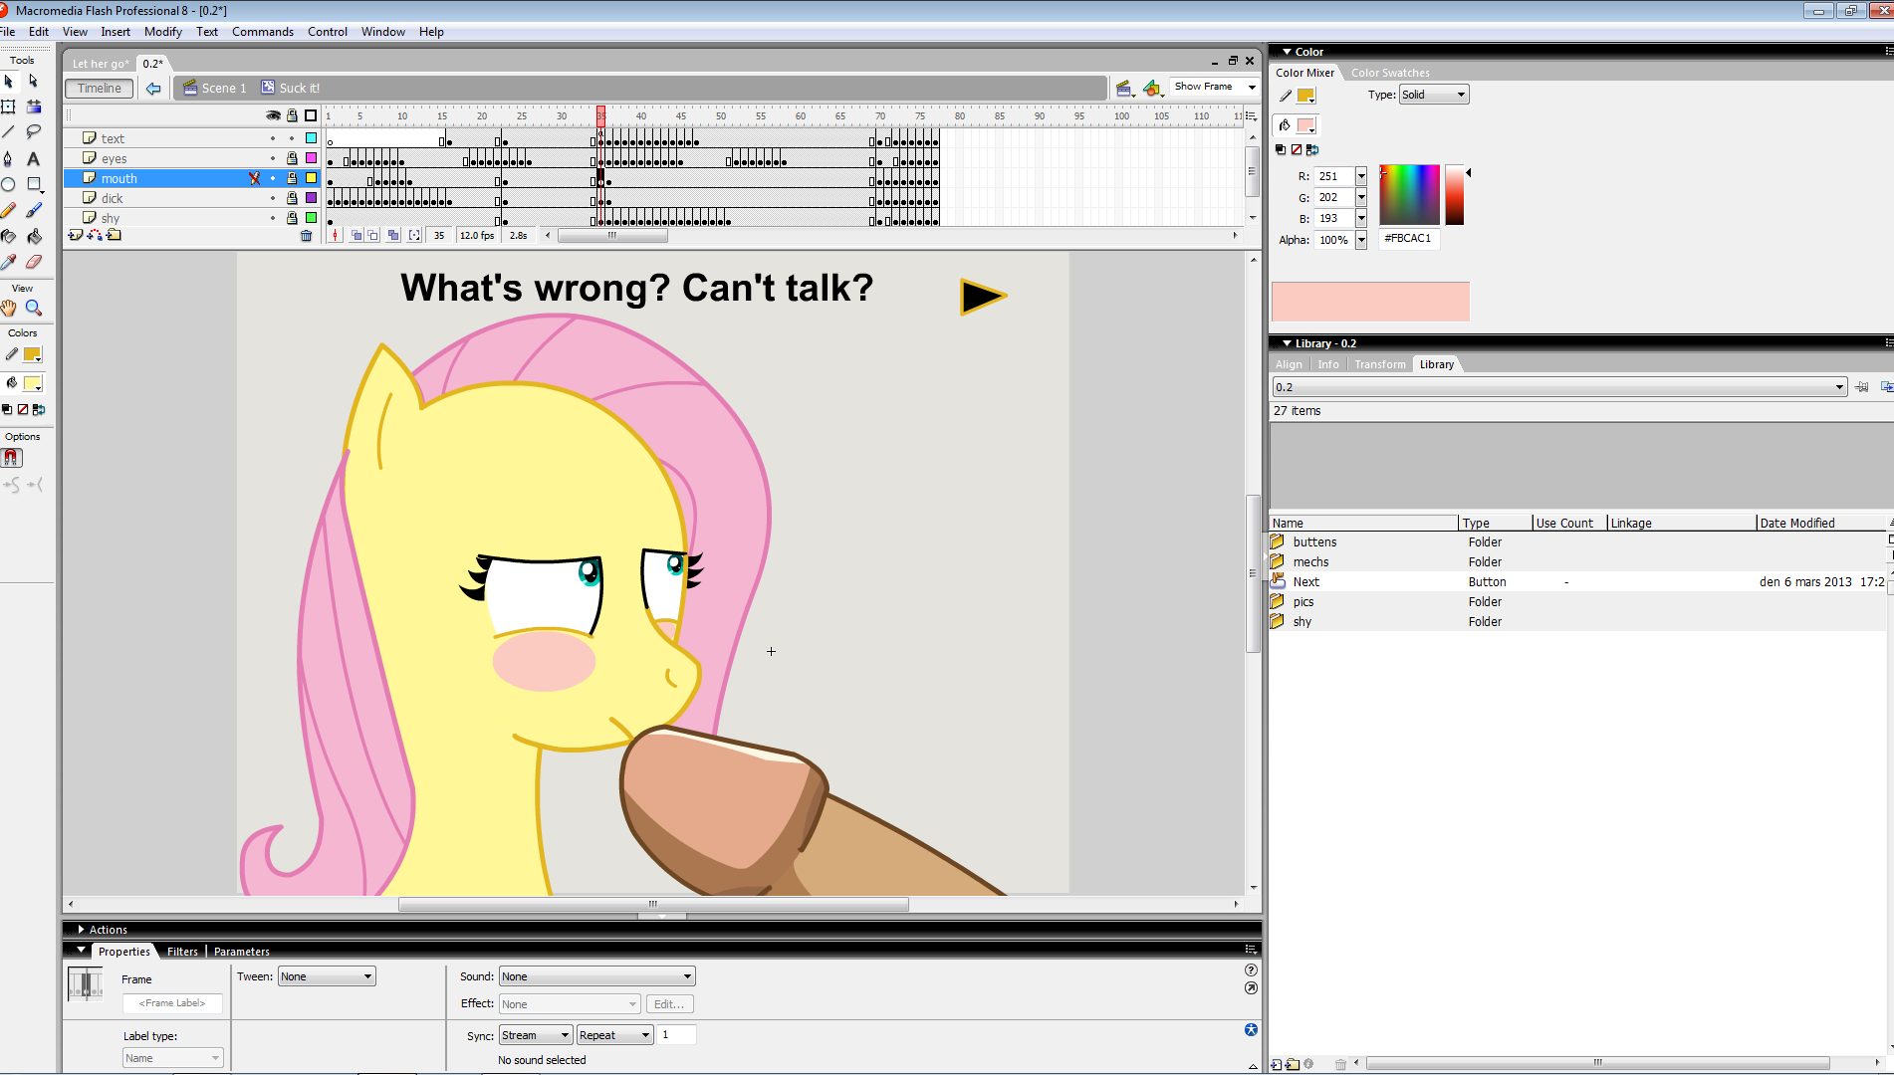Click the Edit Multiple Frames icon
The image size is (1894, 1075).
pyautogui.click(x=393, y=236)
